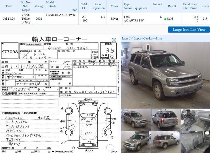
Task: Select the Color column header
Action: pos(114,6)
